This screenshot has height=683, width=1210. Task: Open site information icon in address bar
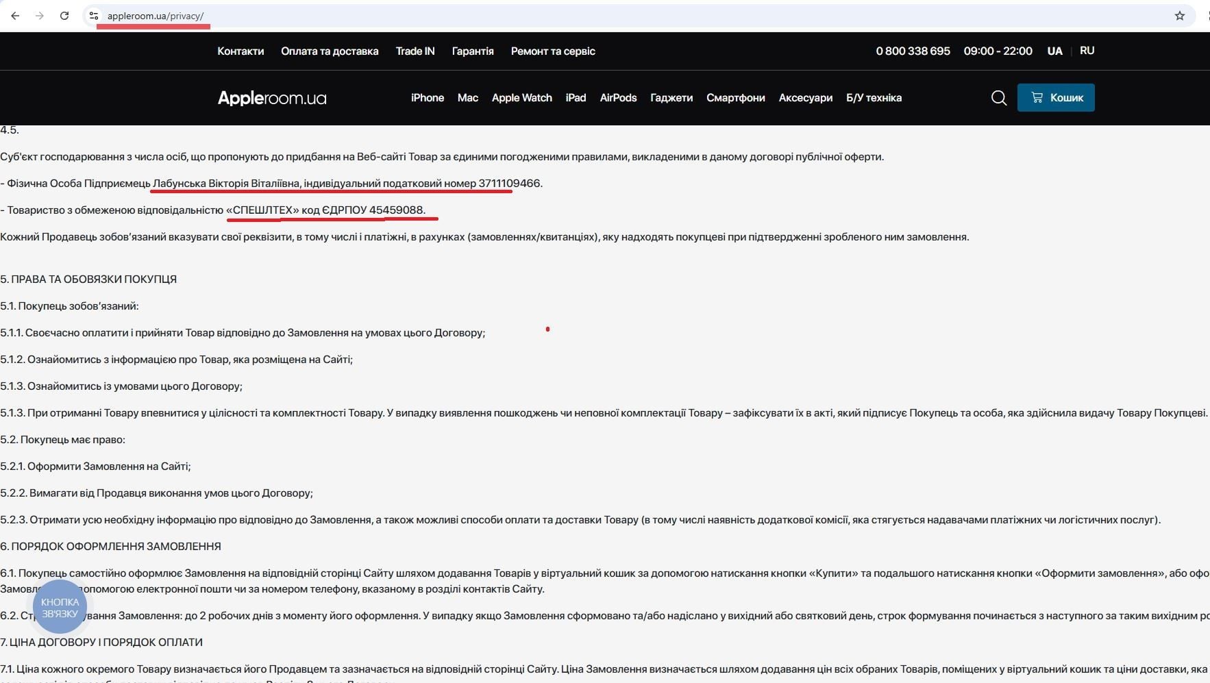pyautogui.click(x=94, y=16)
